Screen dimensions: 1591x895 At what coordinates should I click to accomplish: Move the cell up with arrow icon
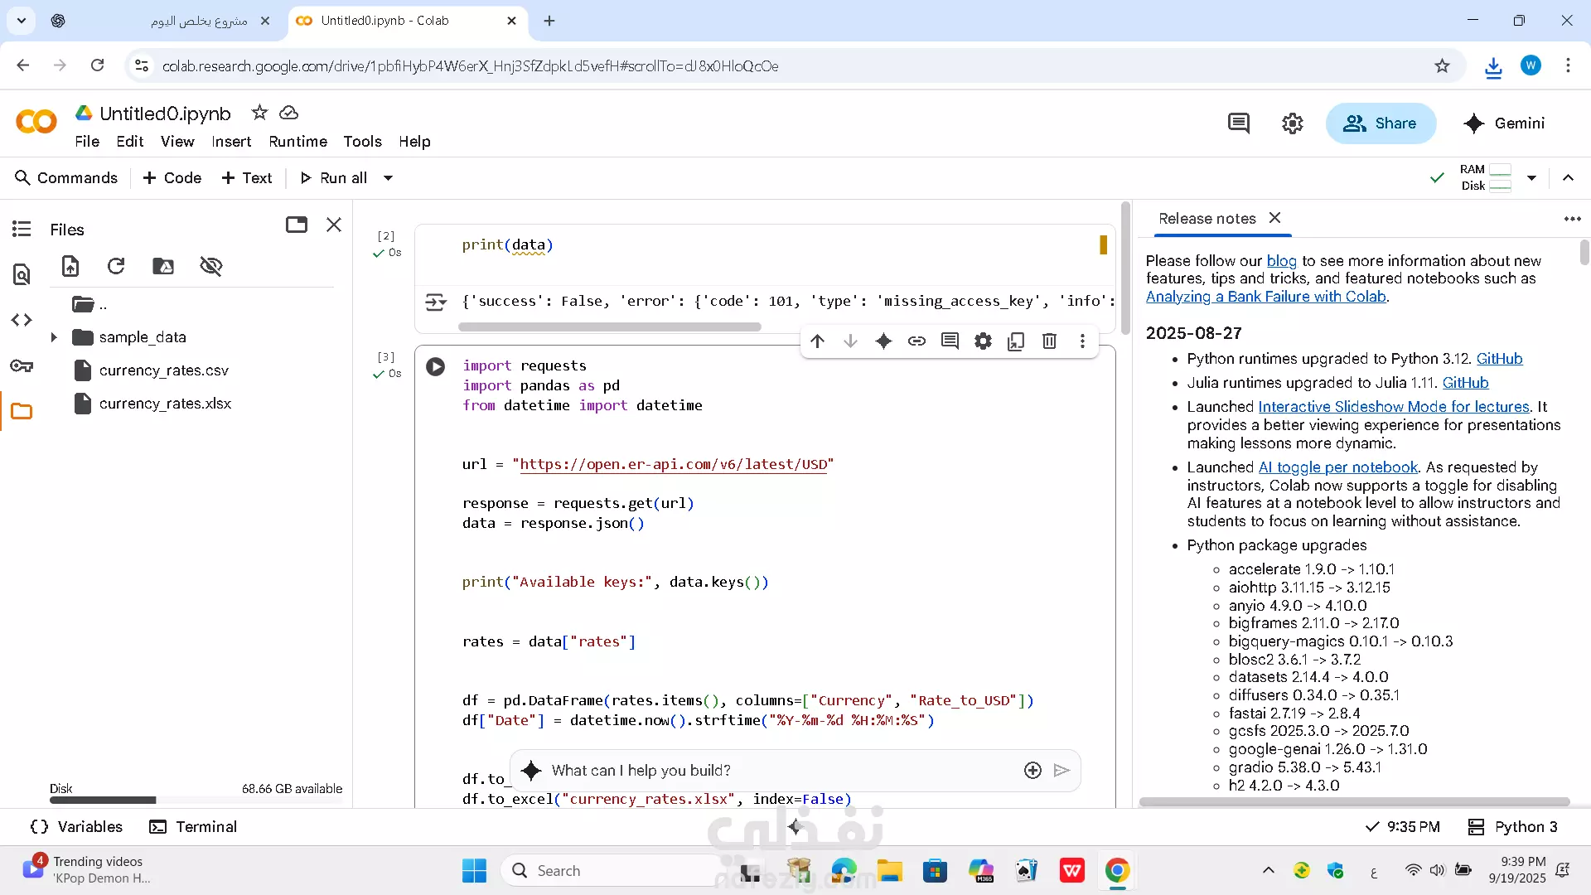click(817, 341)
